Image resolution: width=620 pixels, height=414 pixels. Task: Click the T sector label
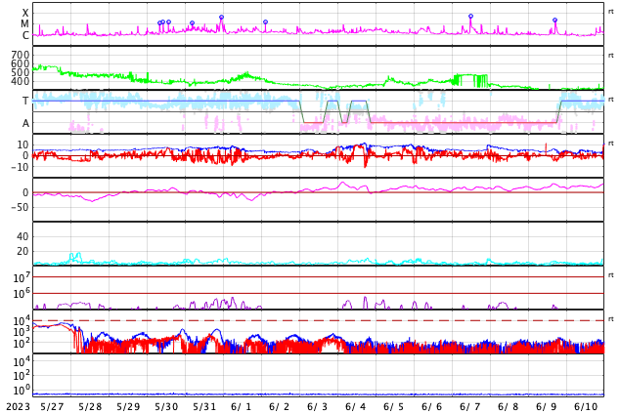[25, 101]
